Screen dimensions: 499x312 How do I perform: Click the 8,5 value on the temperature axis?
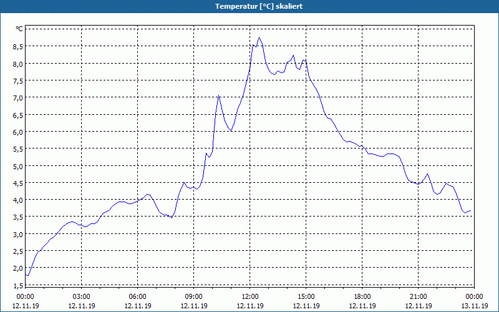19,46
